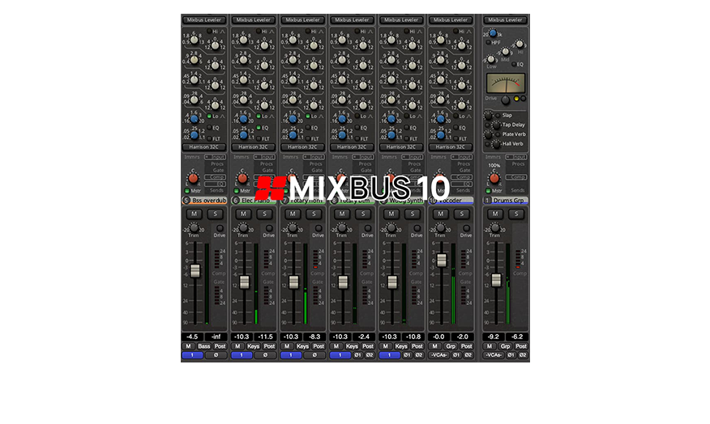This screenshot has height=424, width=710.
Task: Click gain value -4.5 on Bss overdub
Action: coord(192,337)
